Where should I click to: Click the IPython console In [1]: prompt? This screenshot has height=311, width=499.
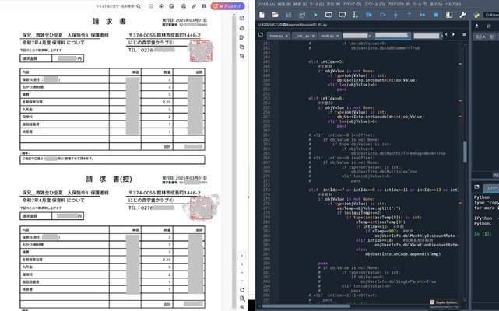pyautogui.click(x=483, y=234)
